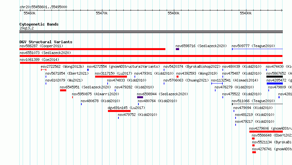Click the red bracket glyph under esv2722562
The width and height of the screenshot is (292, 165).
(44, 70)
